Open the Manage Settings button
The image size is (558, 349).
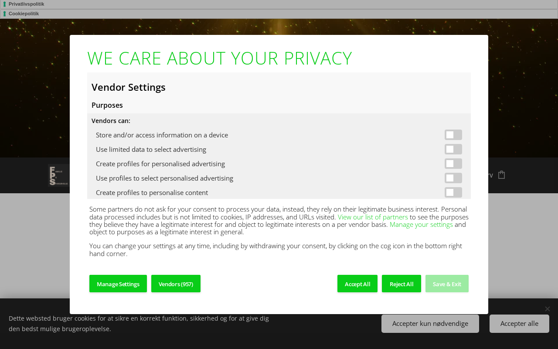[118, 284]
